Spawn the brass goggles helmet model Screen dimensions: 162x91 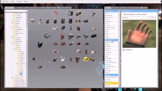[32, 21]
